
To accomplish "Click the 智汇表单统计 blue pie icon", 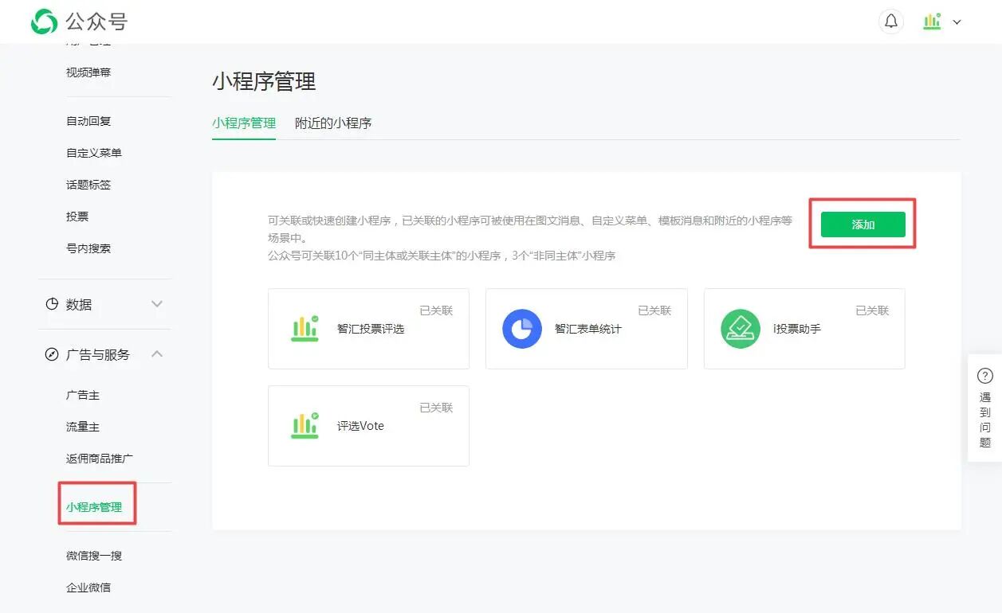I will point(522,329).
